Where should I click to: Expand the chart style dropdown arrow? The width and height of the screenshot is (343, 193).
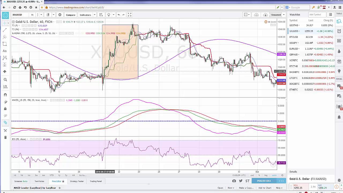coord(53,15)
